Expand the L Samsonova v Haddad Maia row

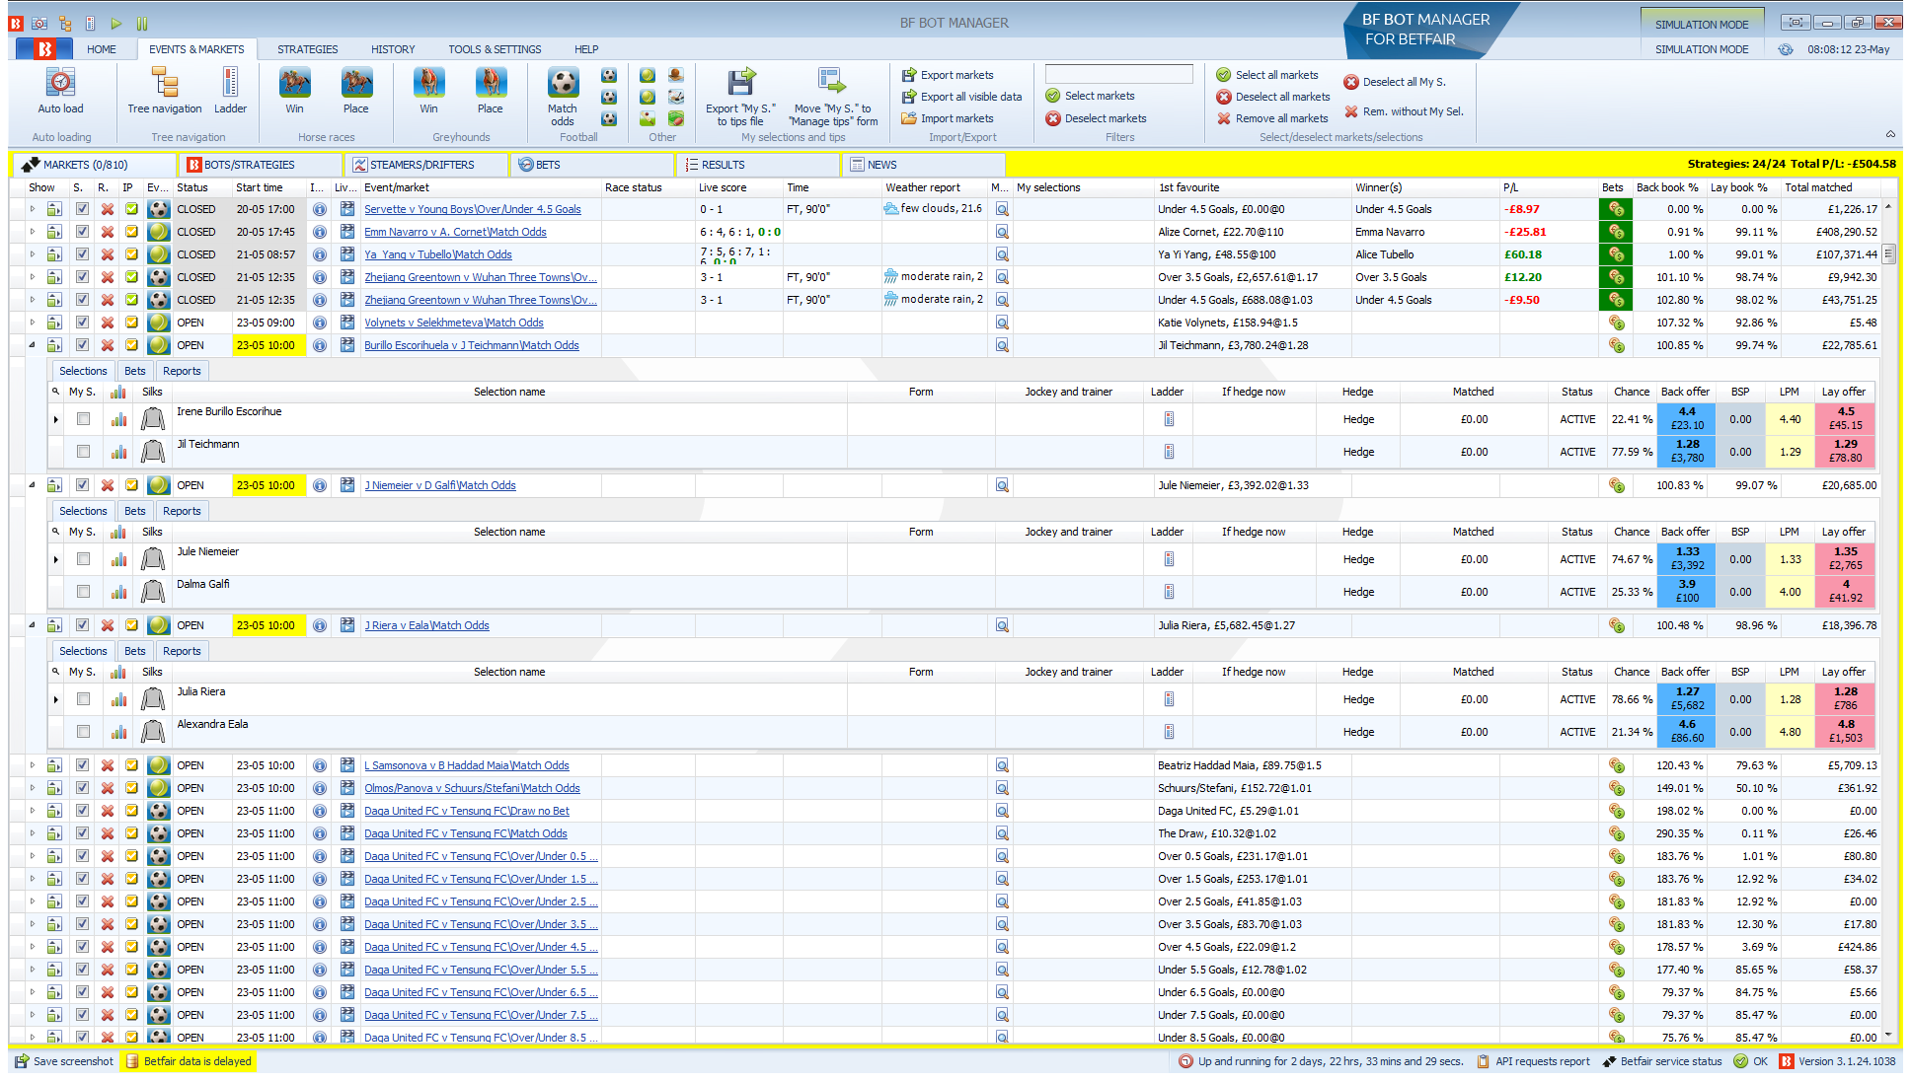click(32, 765)
